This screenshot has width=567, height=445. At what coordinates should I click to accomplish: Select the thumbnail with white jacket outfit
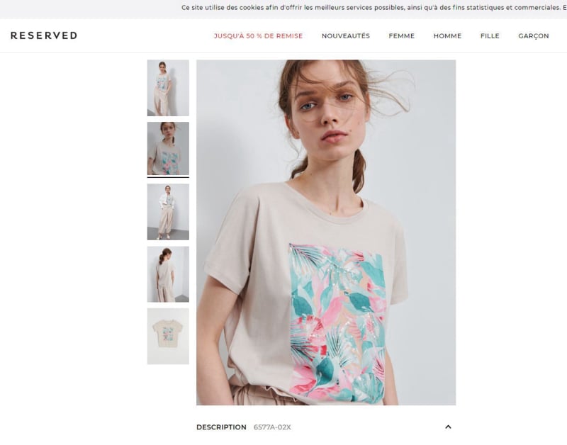coord(168,212)
